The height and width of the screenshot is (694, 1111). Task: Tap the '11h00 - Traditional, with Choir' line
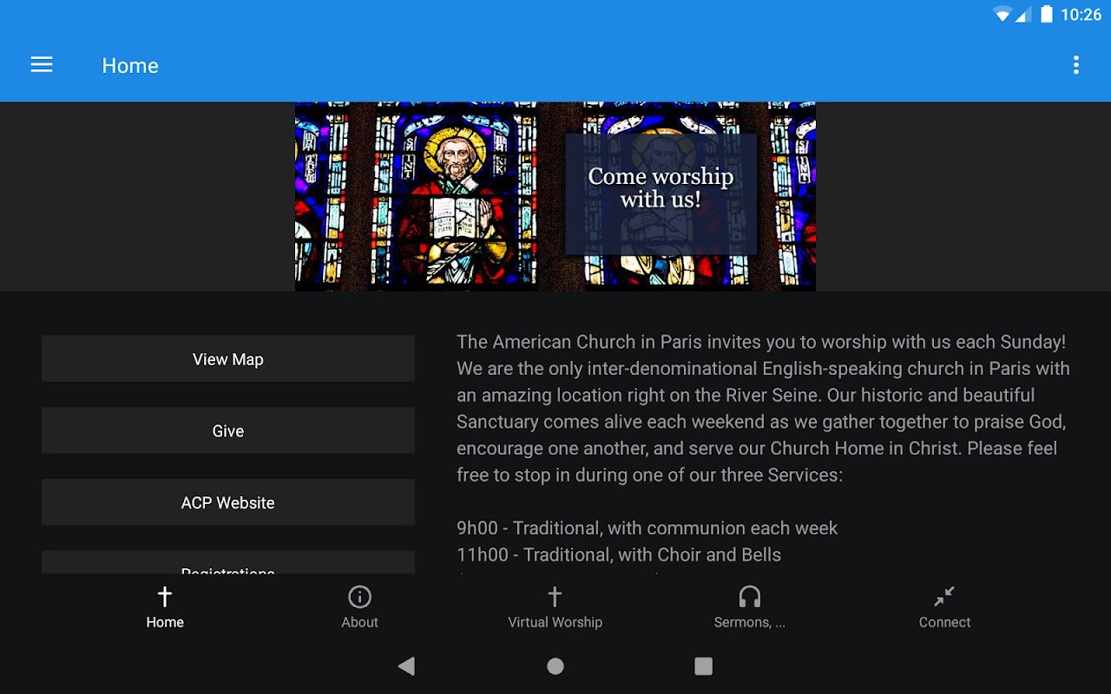pyautogui.click(x=619, y=554)
